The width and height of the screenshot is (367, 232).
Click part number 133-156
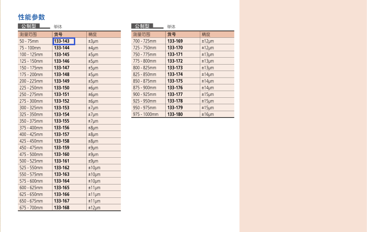(x=61, y=128)
